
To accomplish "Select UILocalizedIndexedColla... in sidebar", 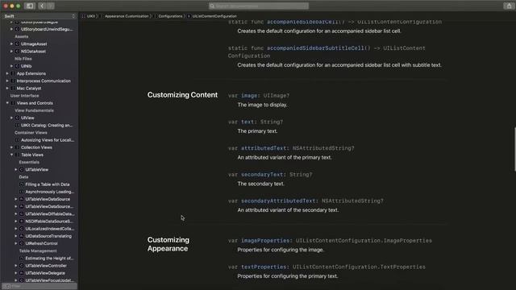I will click(x=50, y=229).
